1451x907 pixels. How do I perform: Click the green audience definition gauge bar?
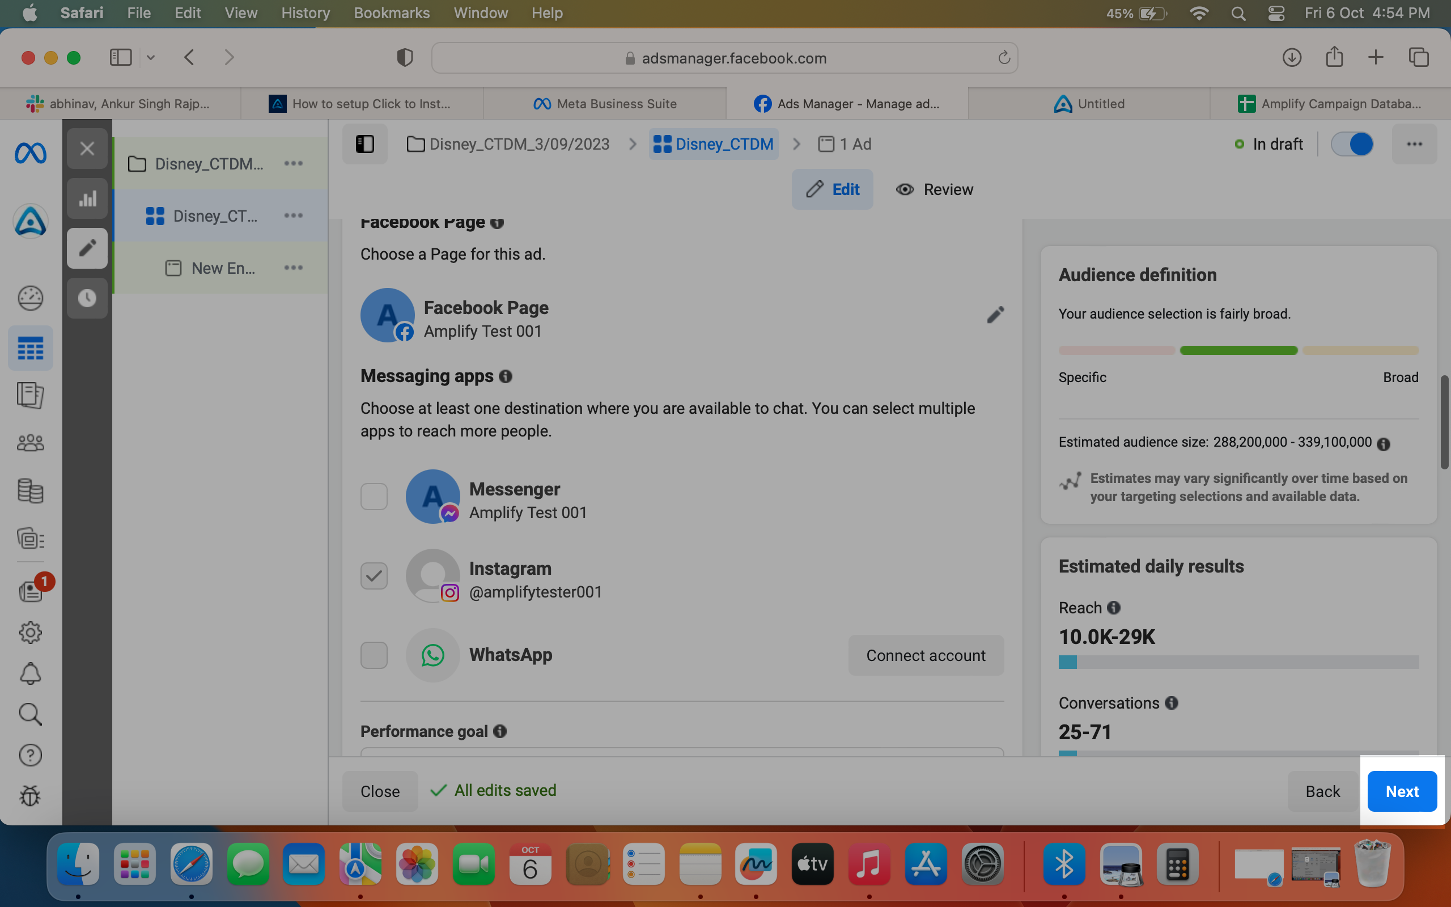click(1239, 350)
